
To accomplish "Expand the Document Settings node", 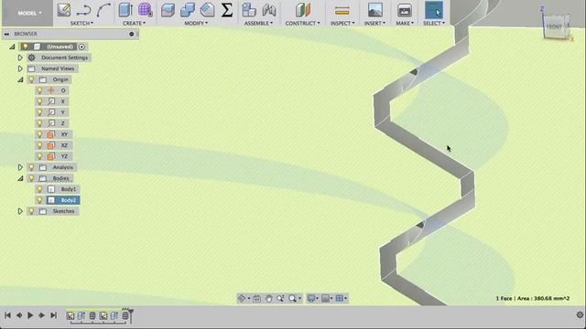I will click(20, 58).
